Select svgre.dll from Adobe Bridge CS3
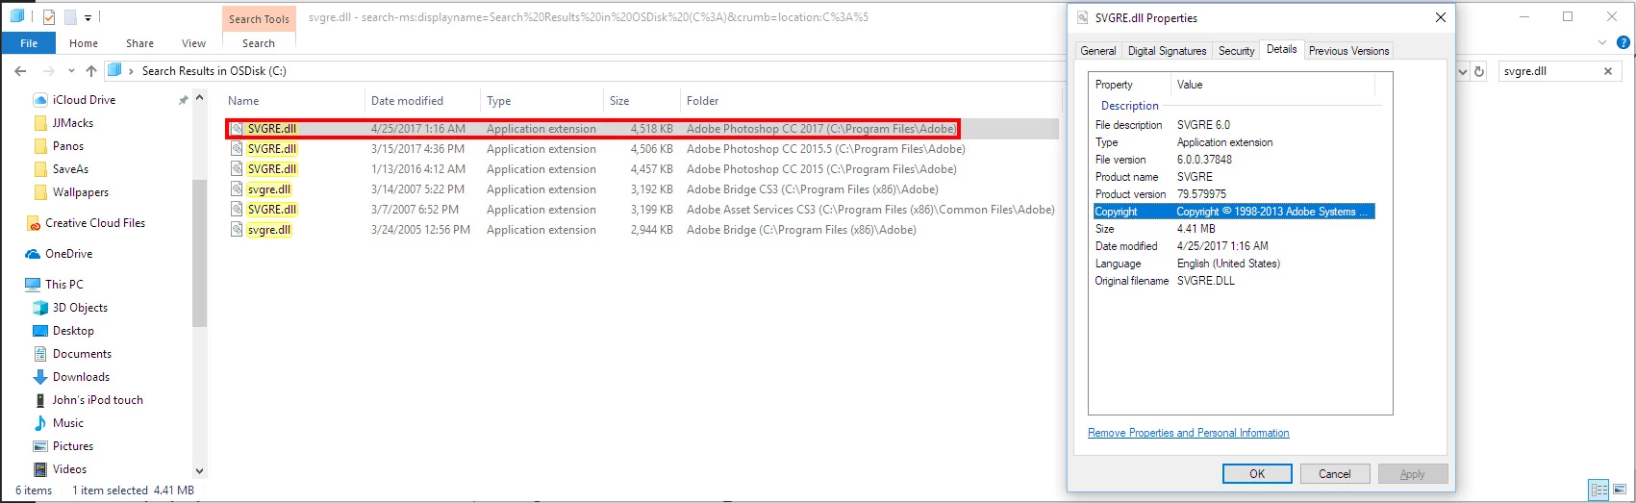 pos(642,189)
